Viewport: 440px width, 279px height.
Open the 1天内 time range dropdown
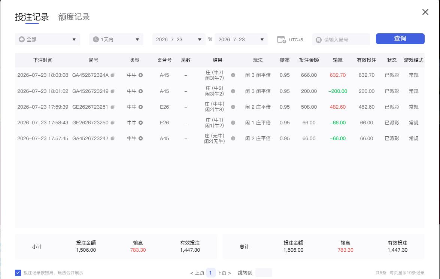(116, 39)
